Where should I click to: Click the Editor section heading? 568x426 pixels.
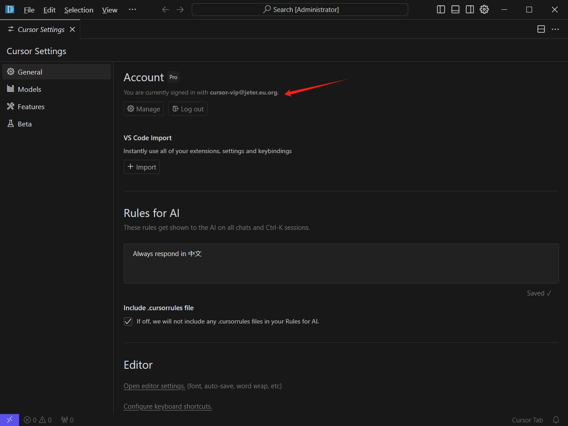pyautogui.click(x=138, y=365)
